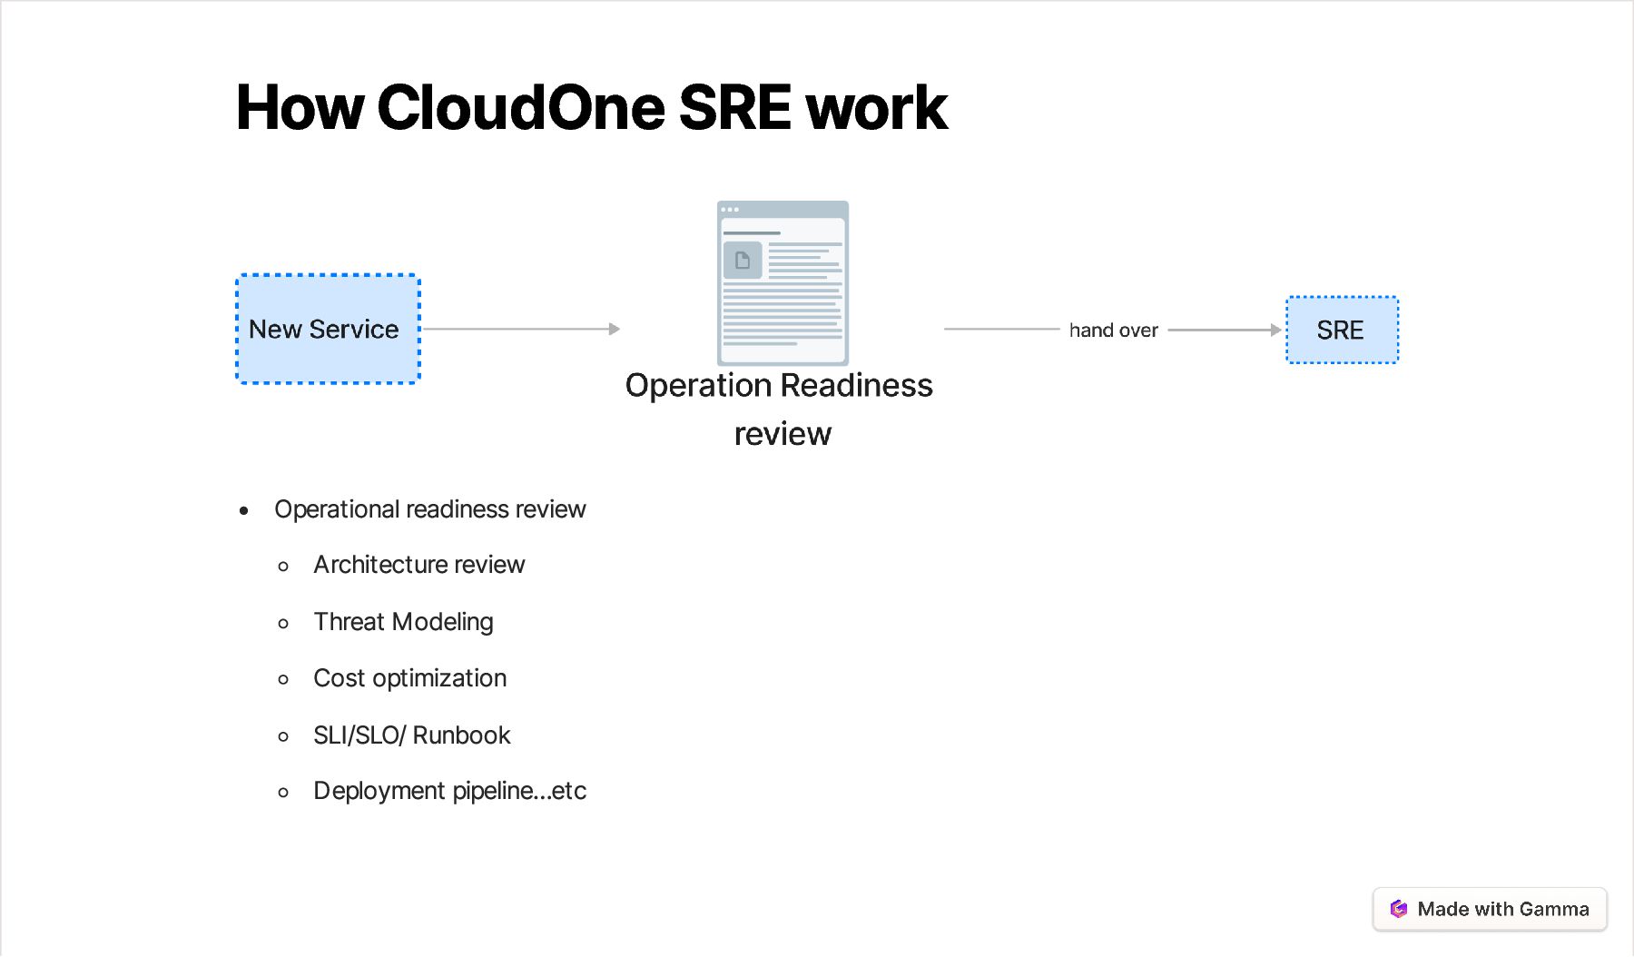Click the 'Operational readiness review' bullet

coord(430,509)
